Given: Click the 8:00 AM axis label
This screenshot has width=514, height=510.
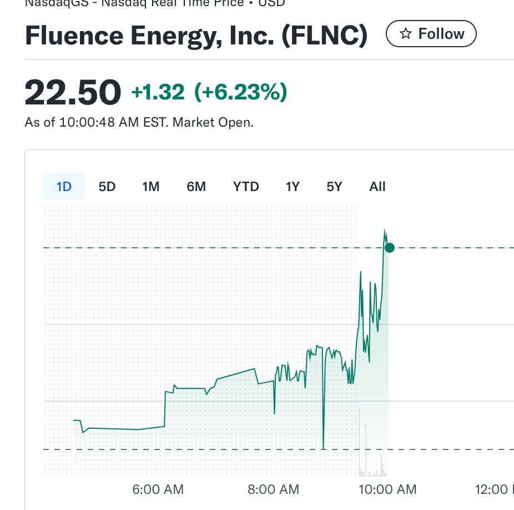Looking at the screenshot, I should (274, 489).
